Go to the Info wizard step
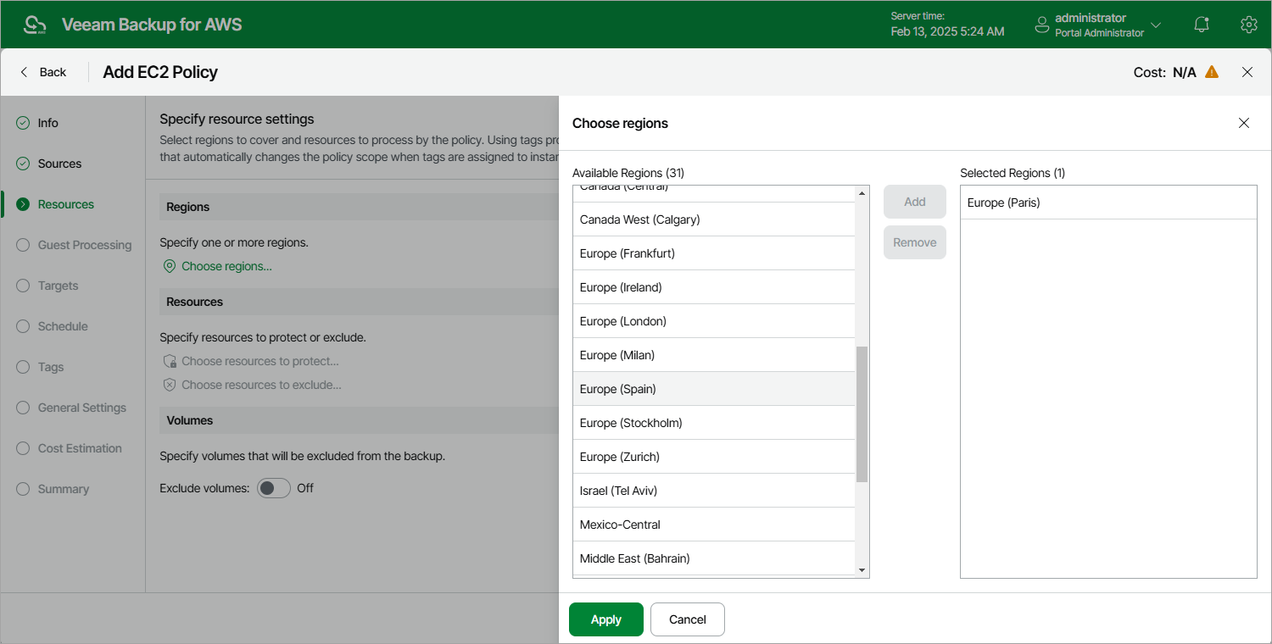Viewport: 1272px width, 644px height. pyautogui.click(x=47, y=123)
